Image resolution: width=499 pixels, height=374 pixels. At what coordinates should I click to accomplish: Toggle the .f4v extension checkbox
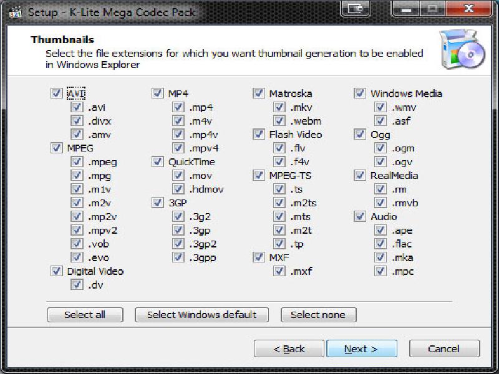point(279,161)
